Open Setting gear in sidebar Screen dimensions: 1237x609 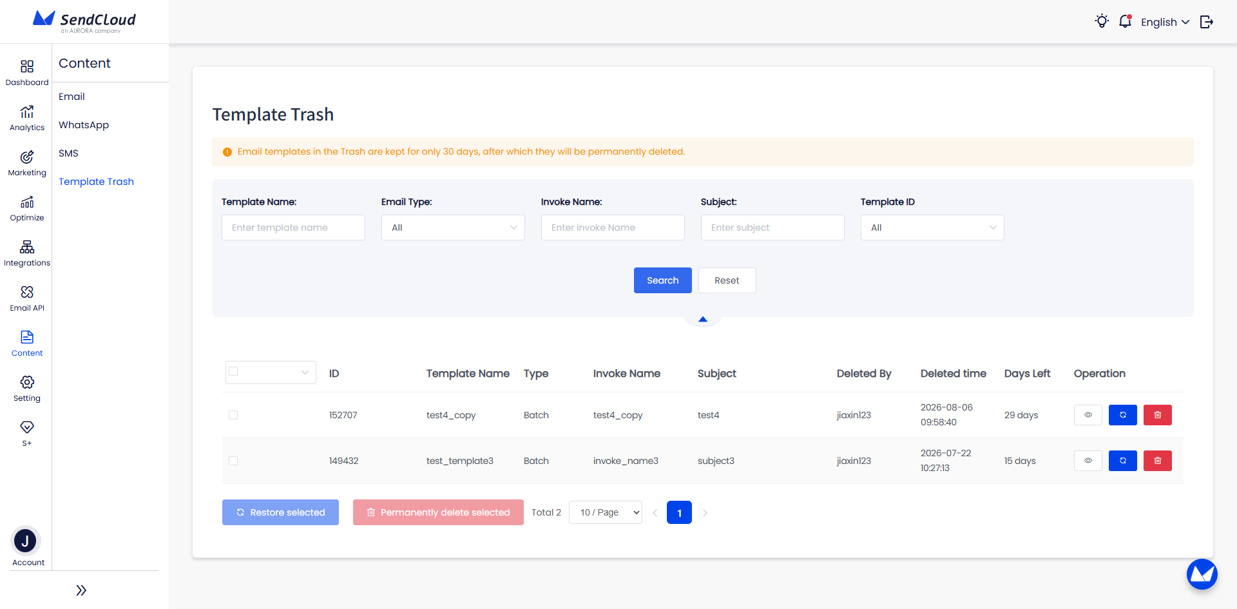[x=26, y=382]
